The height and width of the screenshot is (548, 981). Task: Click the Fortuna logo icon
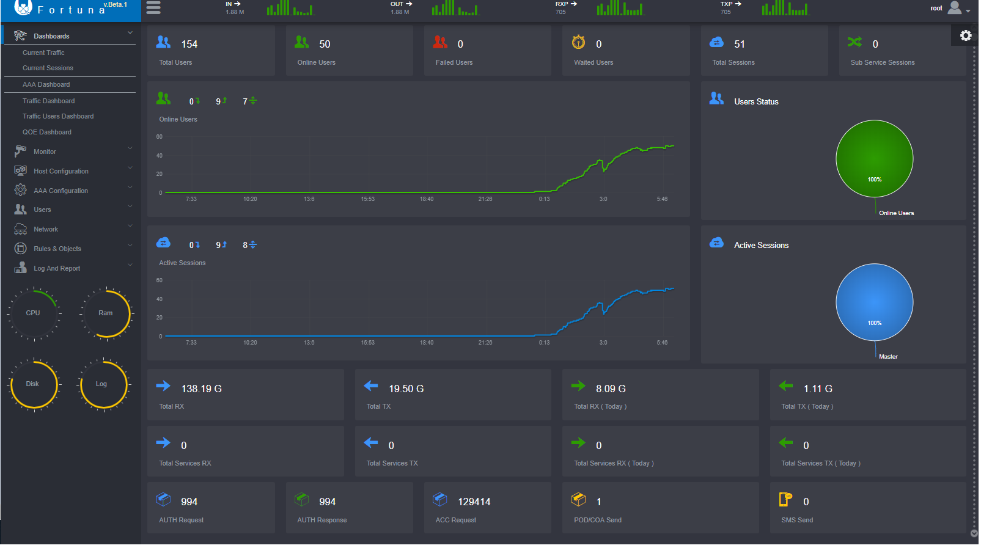(x=23, y=7)
